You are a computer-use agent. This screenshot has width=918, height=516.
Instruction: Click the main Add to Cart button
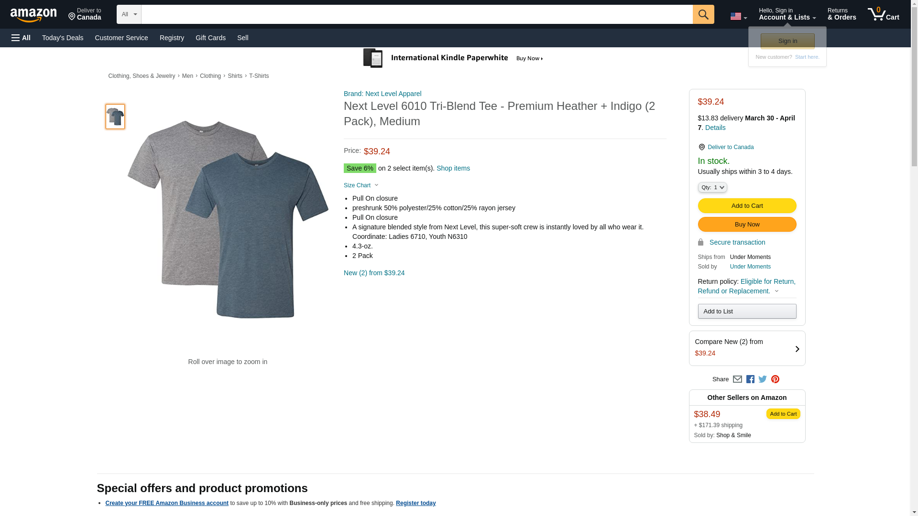(747, 206)
